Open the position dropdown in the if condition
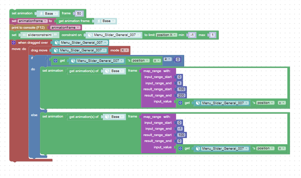Screen dimensions: 301x178 point(140,60)
